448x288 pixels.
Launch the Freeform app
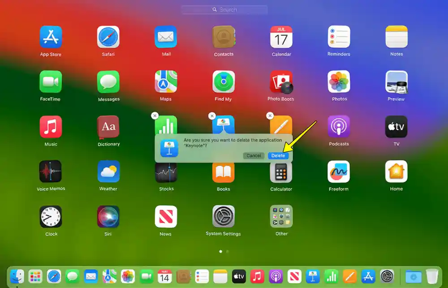[x=339, y=171]
